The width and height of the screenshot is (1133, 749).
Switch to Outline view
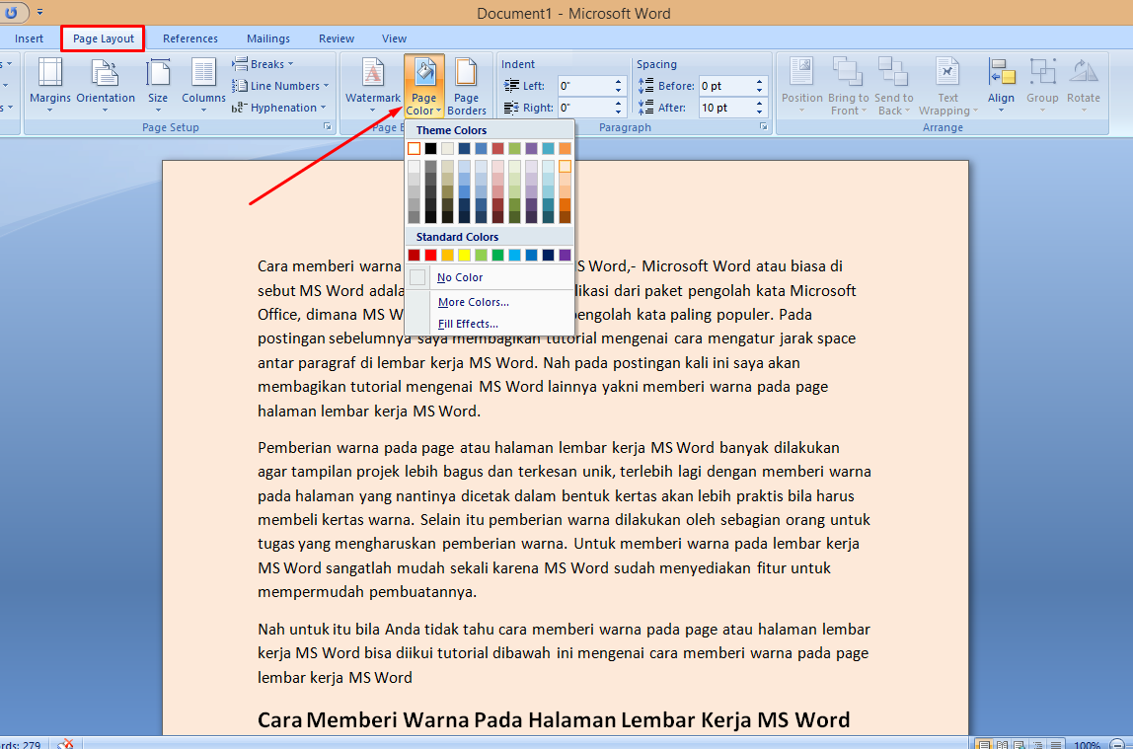[1037, 745]
